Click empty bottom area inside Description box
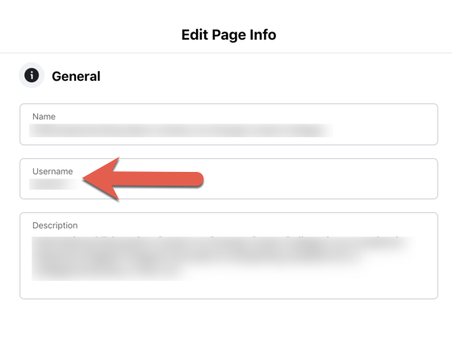Image resolution: width=452 pixels, height=339 pixels. tap(228, 290)
